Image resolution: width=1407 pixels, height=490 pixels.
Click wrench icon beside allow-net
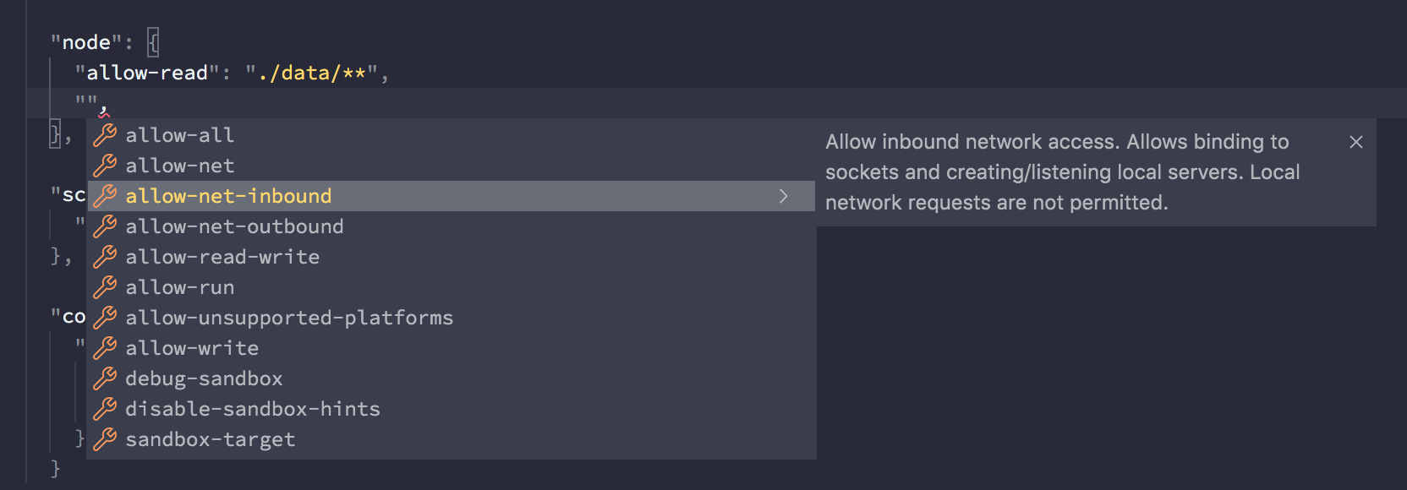[105, 166]
